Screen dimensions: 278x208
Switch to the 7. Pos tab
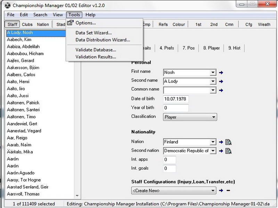click(188, 48)
